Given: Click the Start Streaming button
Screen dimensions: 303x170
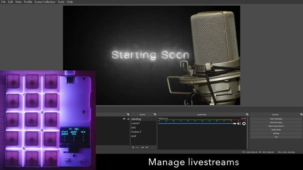Looking at the screenshot, I should click(276, 119).
